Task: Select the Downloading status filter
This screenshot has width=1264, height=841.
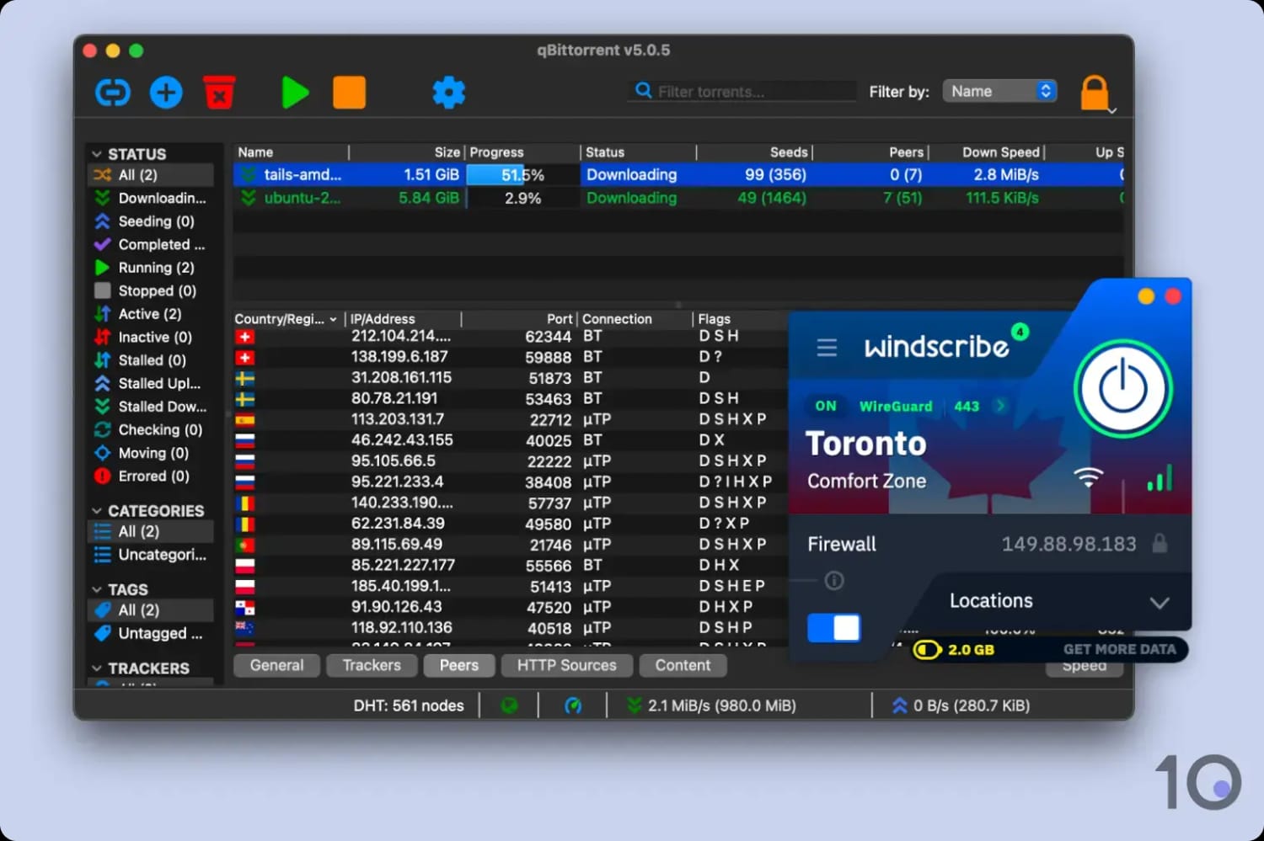Action: pos(151,198)
